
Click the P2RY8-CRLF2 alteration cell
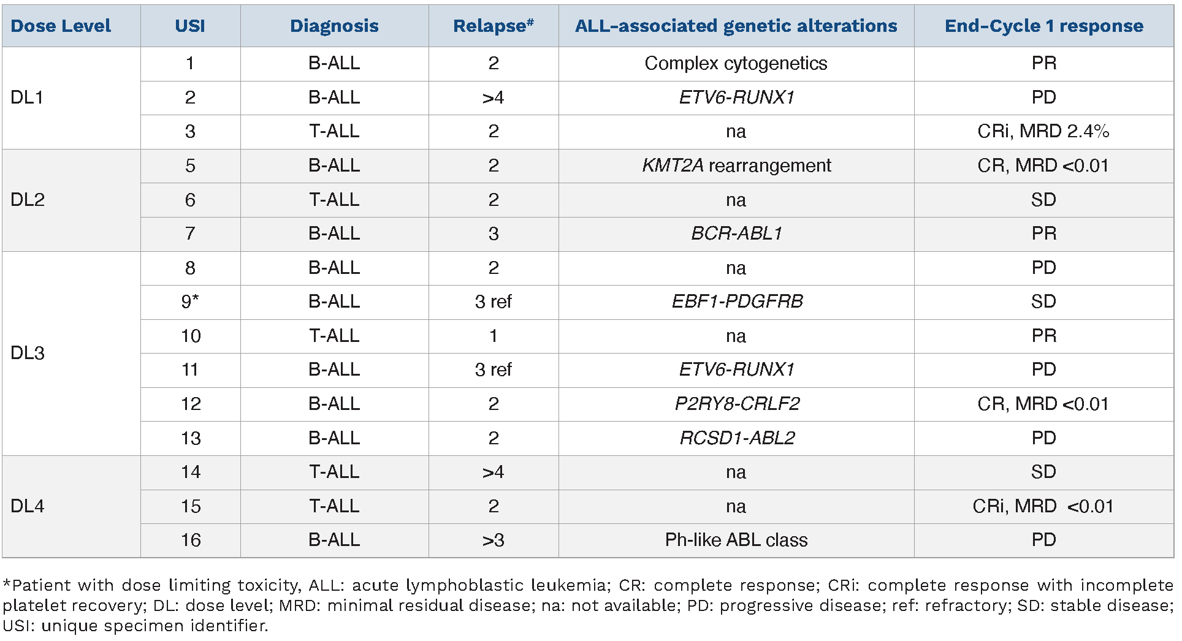(x=737, y=404)
